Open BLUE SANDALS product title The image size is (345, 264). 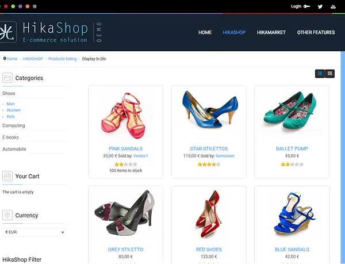[x=292, y=250]
